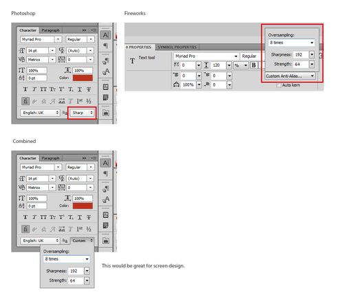Click Character A| dock icon beside Combined panel
The height and width of the screenshot is (301, 337).
[105, 163]
